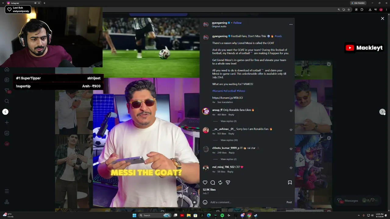The width and height of the screenshot is (390, 219).
Task: Open the comment bubble icon under post
Action: click(213, 182)
